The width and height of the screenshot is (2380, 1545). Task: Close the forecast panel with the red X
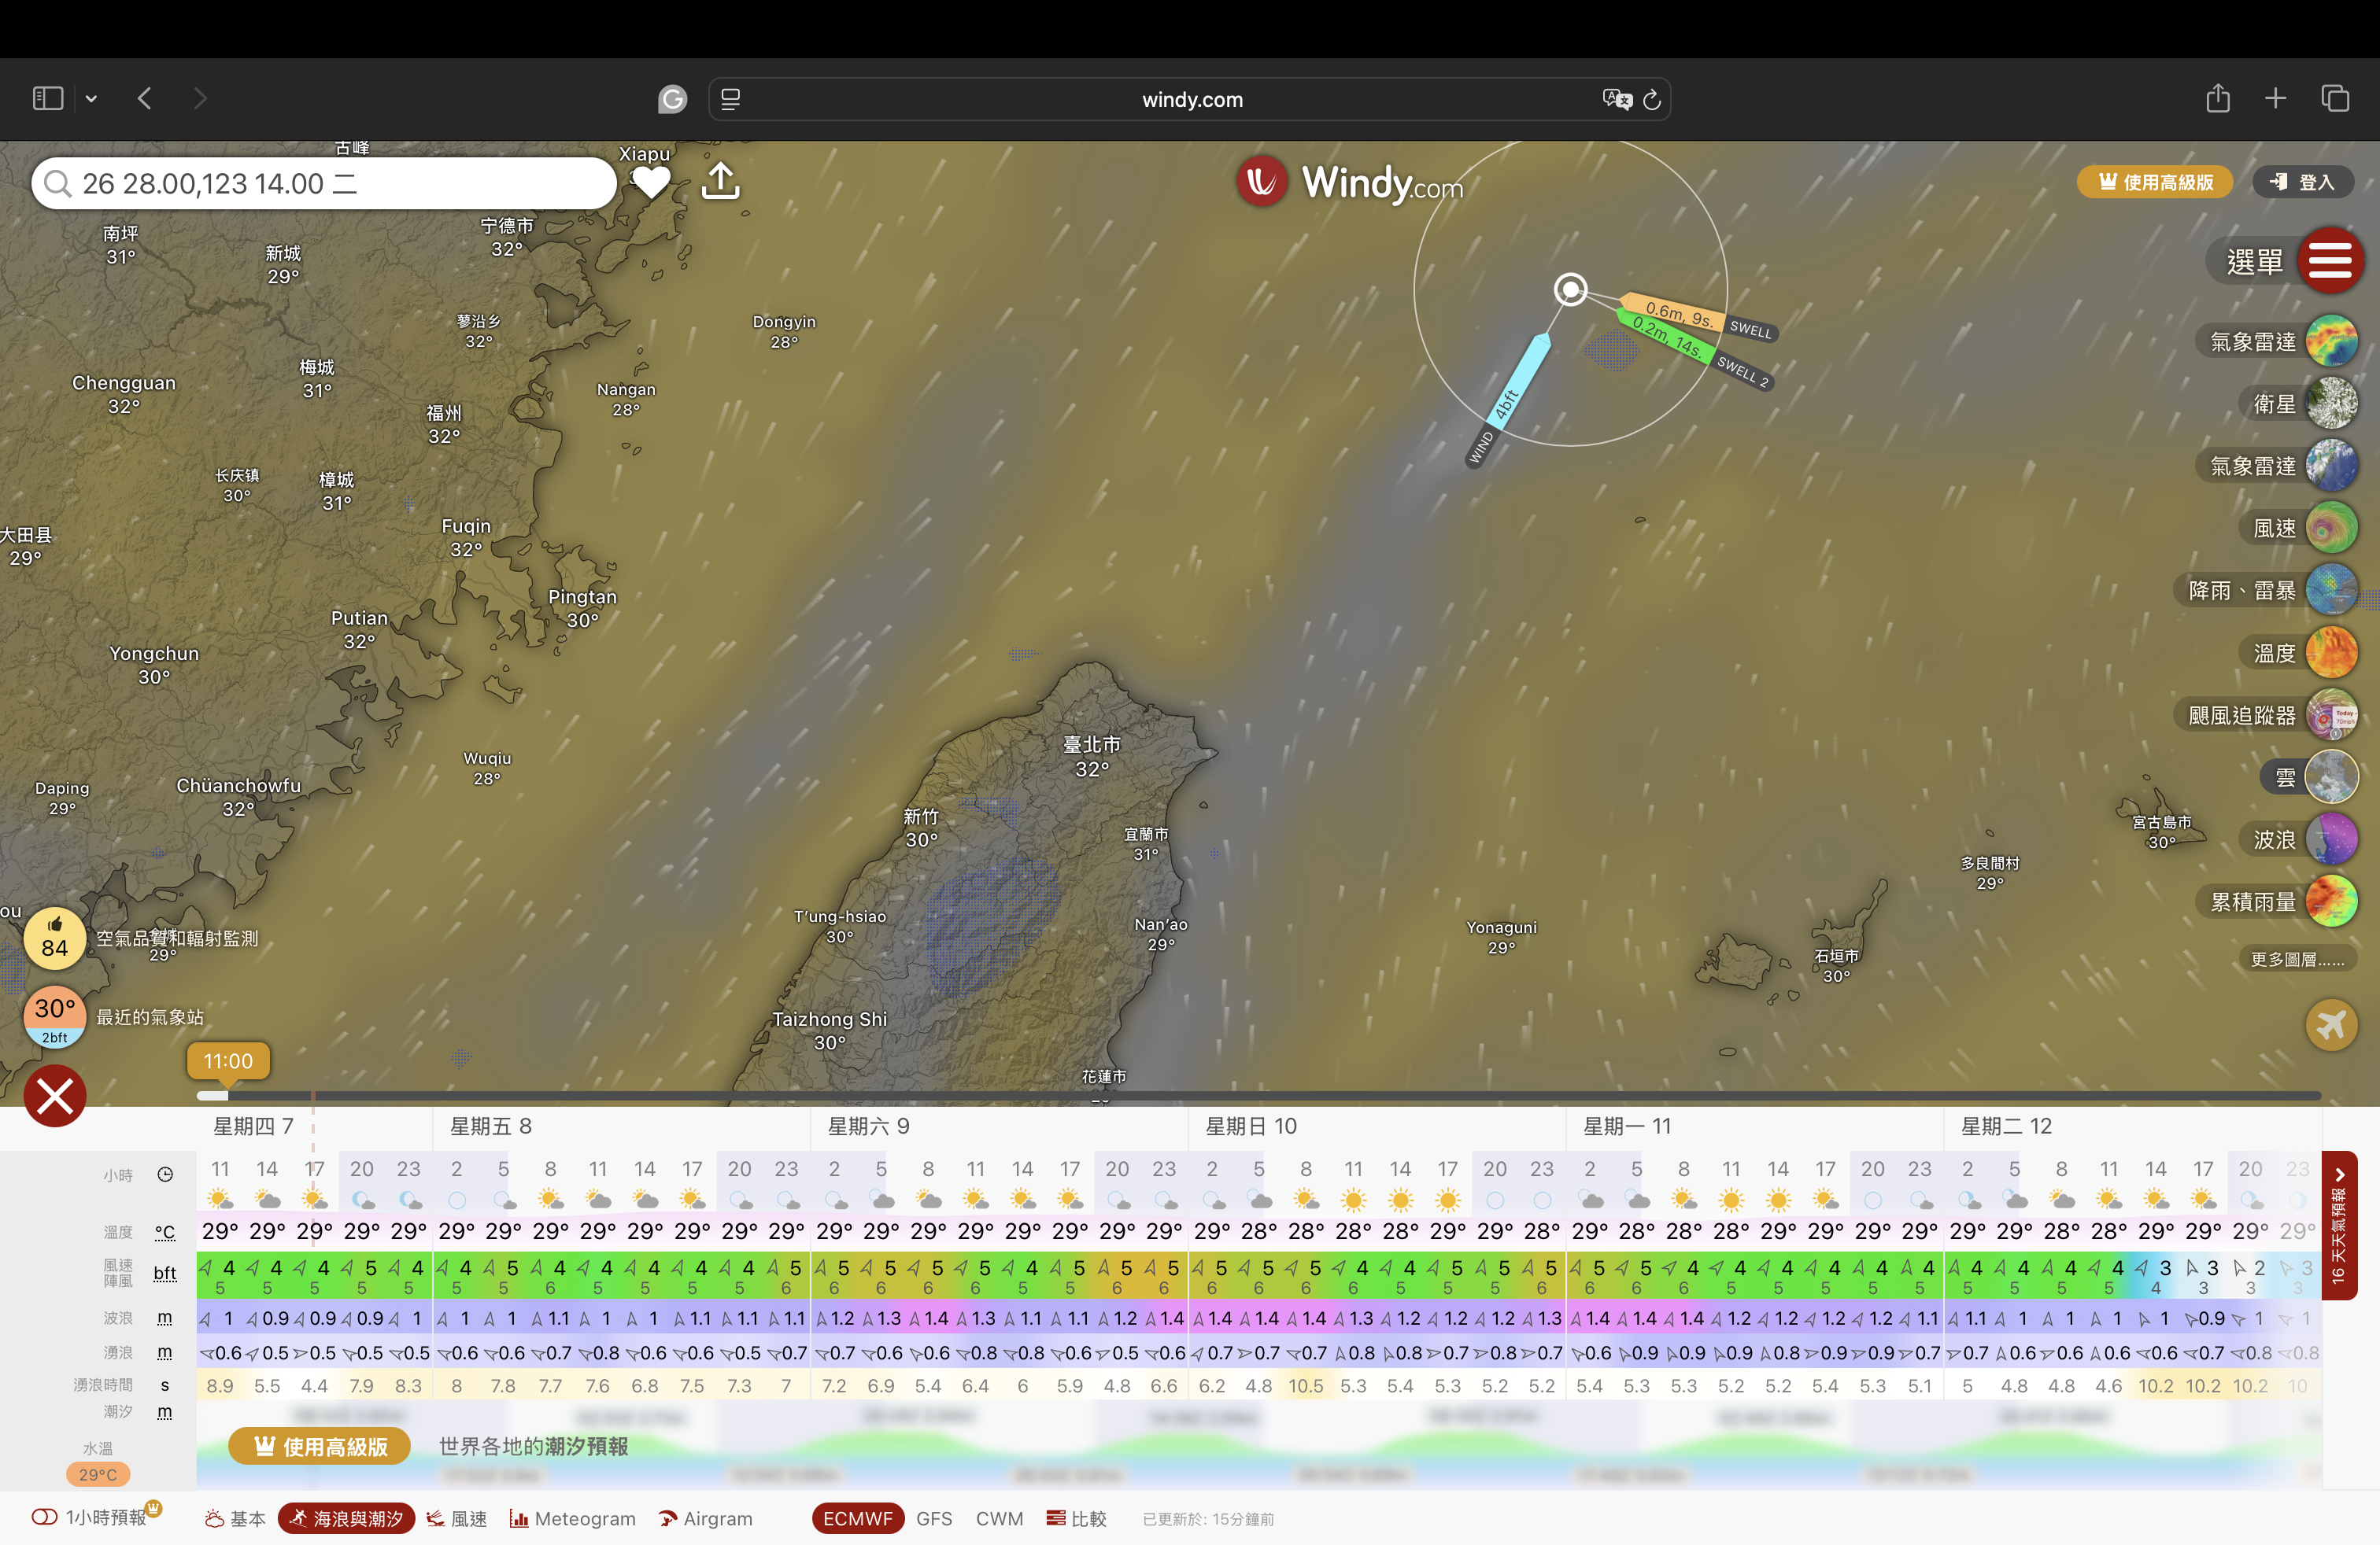click(x=55, y=1097)
